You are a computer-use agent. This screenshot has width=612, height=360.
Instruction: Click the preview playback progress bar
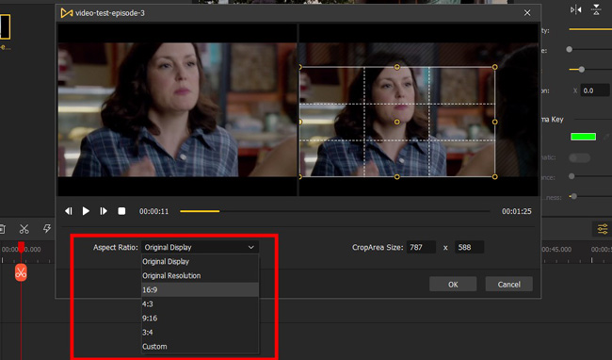point(334,211)
